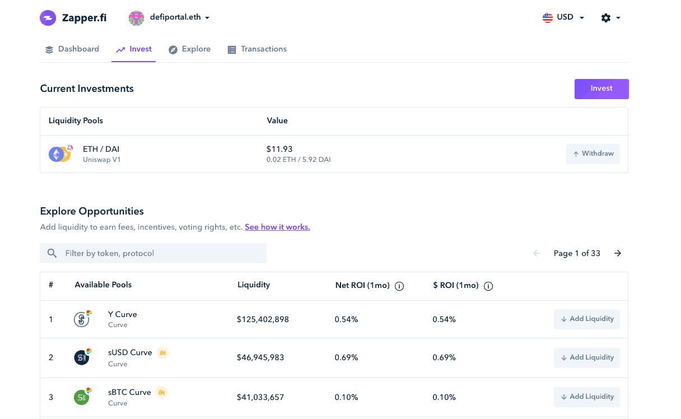Screen dimensions: 681x419
Task: Click the $41,033,657 liquidity value
Action: tap(260, 397)
